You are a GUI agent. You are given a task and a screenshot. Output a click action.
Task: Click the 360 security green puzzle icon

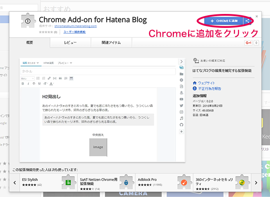pos(242,182)
